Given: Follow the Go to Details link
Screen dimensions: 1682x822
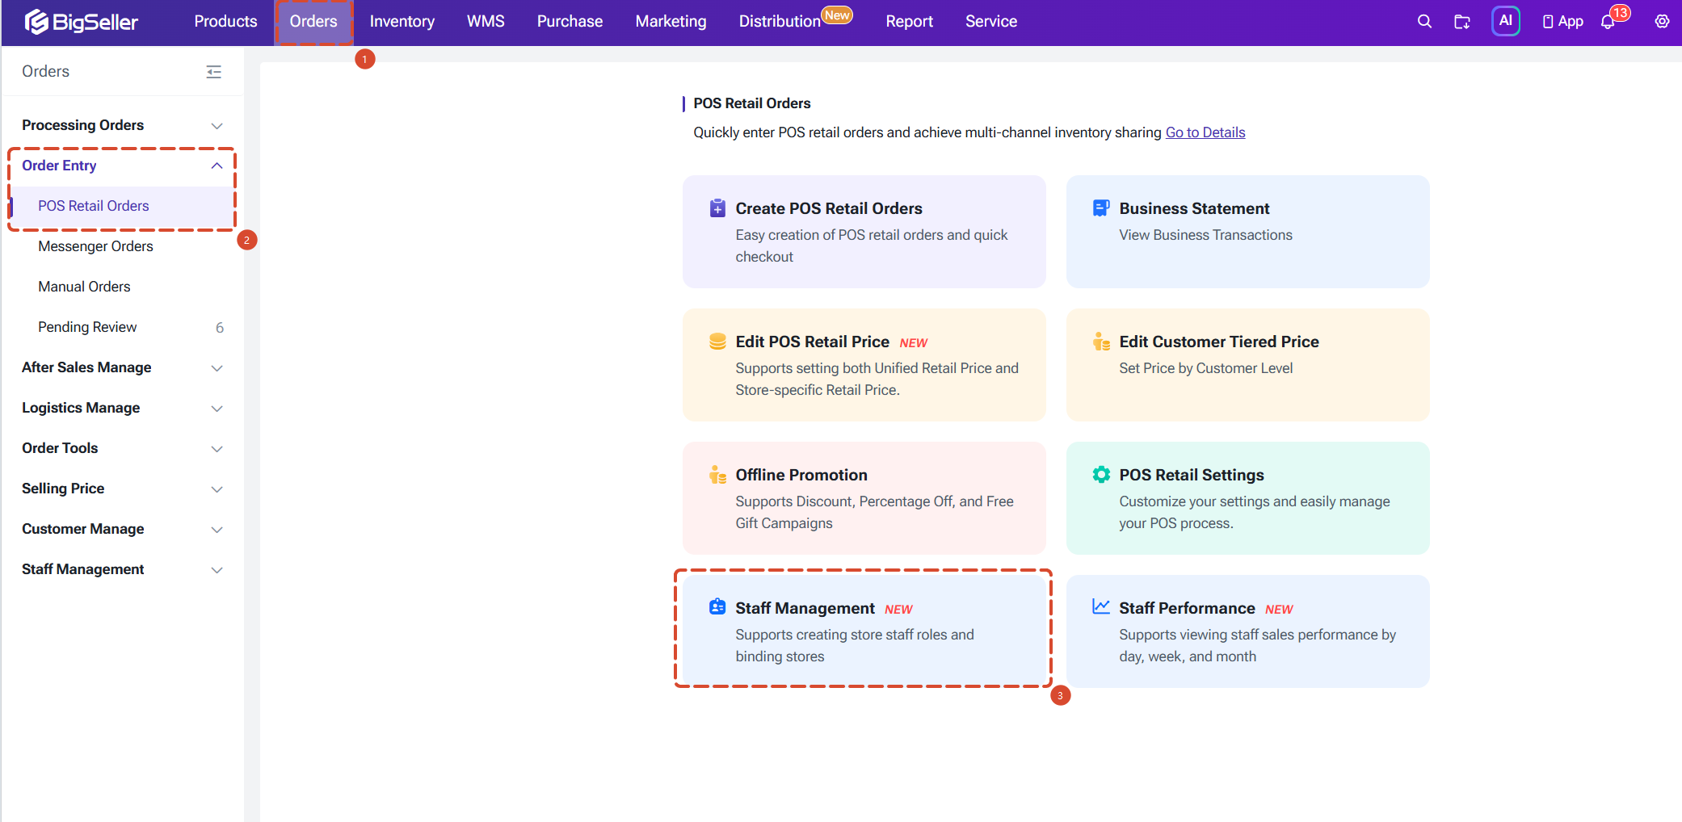Looking at the screenshot, I should pyautogui.click(x=1205, y=132).
